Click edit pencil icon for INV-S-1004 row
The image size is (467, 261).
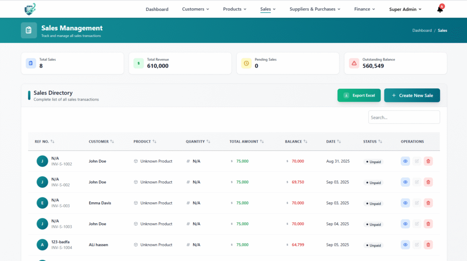[x=416, y=245]
